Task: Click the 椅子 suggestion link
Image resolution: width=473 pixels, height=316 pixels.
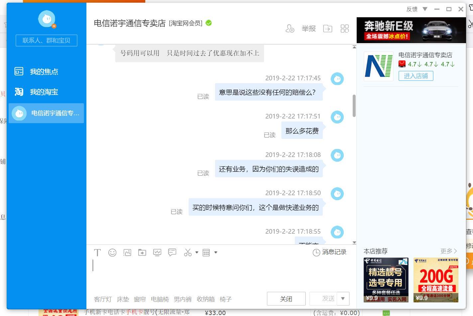Action: [226, 299]
